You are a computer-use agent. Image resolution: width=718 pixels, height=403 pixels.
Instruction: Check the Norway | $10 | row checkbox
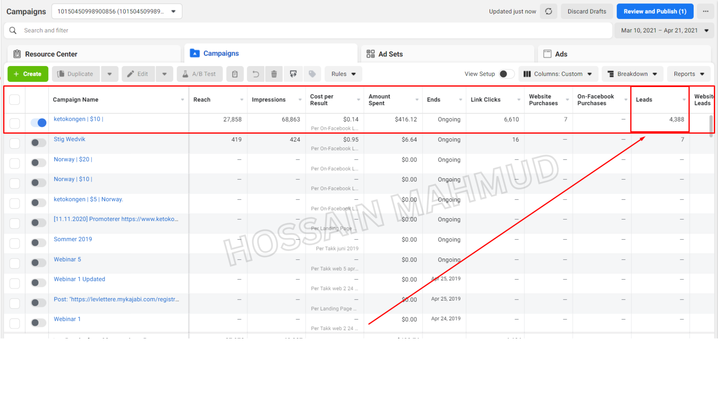tap(15, 183)
